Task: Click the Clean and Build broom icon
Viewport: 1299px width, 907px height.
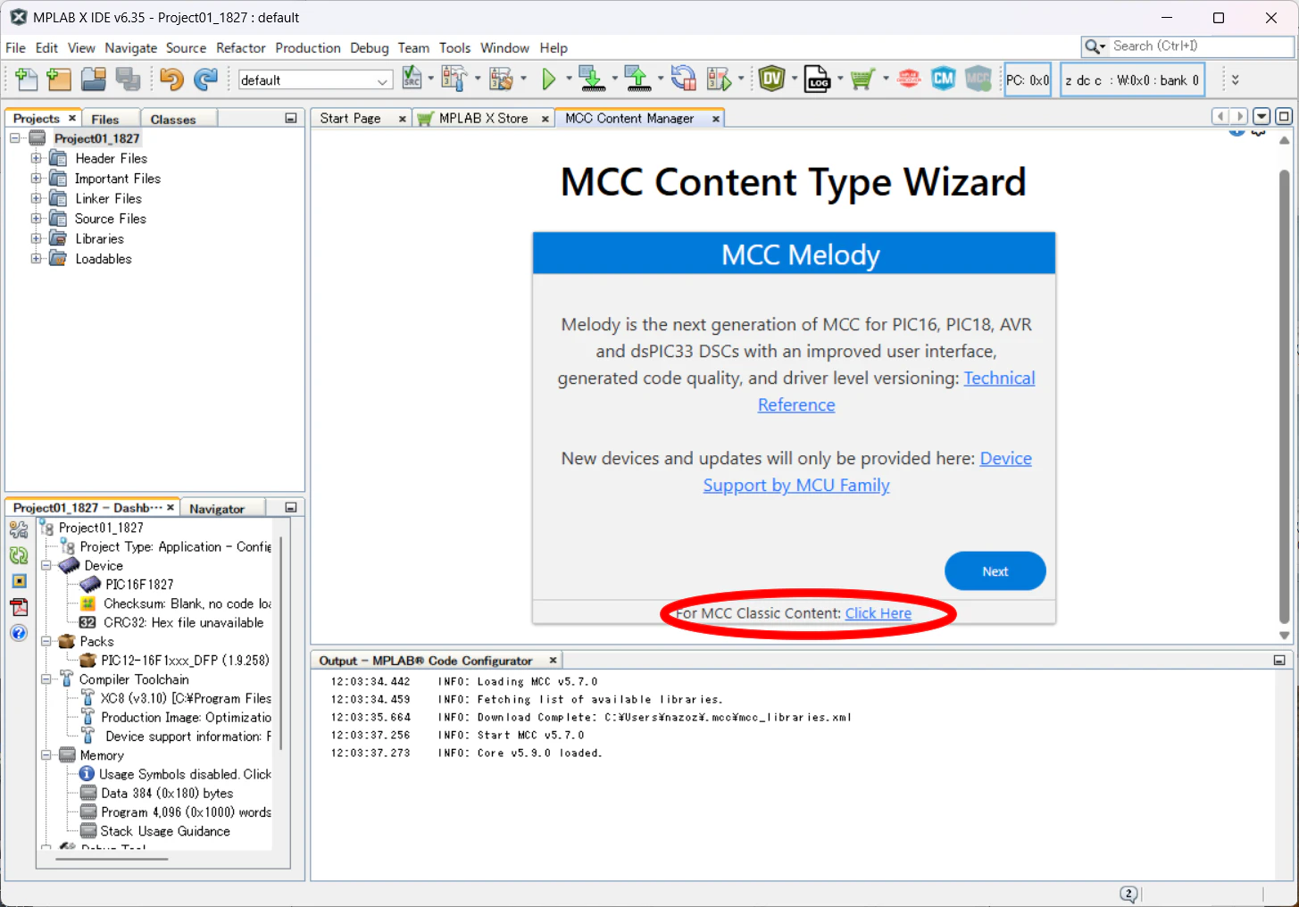Action: point(501,79)
